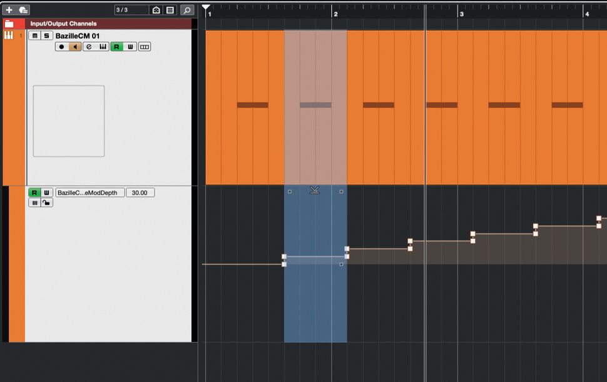Viewport: 607px width, 382px height.
Task: Toggle Write automation on BazilleCM 01
Action: 130,46
